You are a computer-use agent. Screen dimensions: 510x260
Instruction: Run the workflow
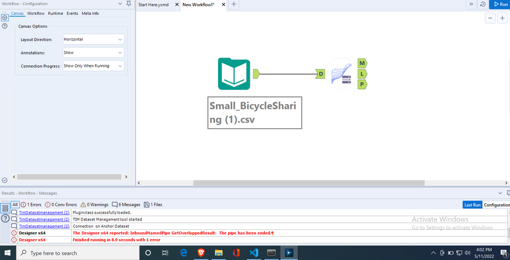[500, 4]
